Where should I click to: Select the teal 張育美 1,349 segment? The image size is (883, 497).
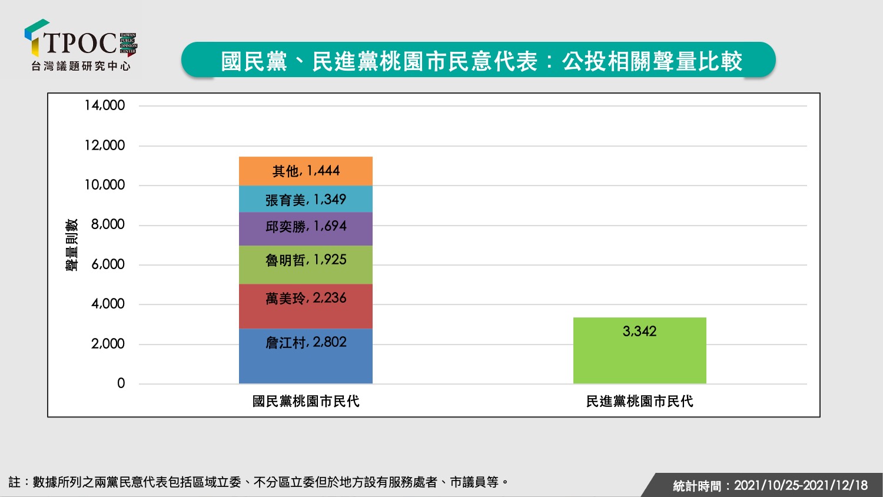(x=306, y=199)
